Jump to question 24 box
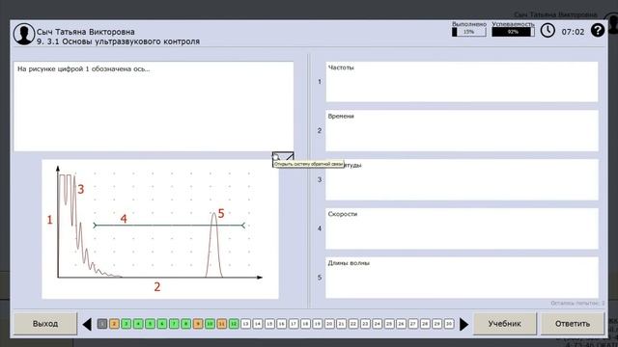 (378, 324)
